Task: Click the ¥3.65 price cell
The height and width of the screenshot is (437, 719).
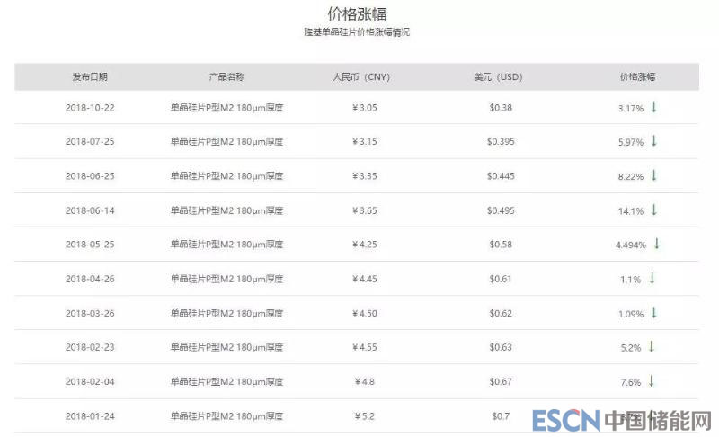Action: click(364, 210)
